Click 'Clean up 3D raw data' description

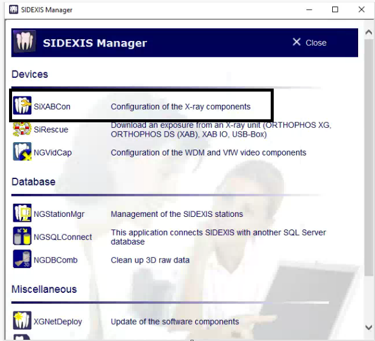point(150,260)
